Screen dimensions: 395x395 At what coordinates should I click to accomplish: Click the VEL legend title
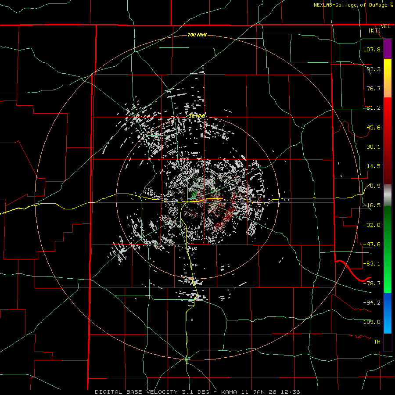pyautogui.click(x=385, y=26)
